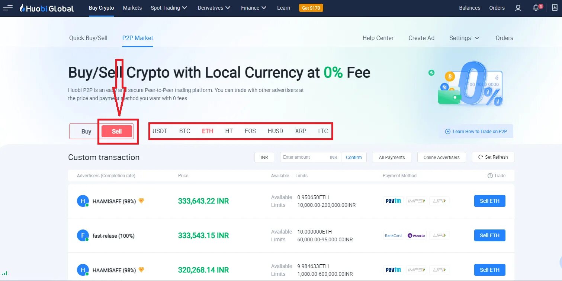Open the P2P Help Center link
Image resolution: width=562 pixels, height=281 pixels.
[378, 38]
